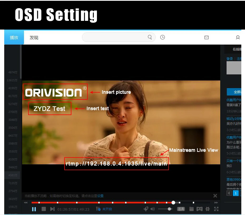Open the user account icon

pos(238,37)
